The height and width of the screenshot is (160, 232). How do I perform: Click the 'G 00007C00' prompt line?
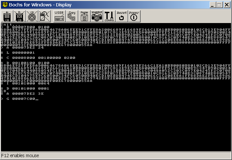pos(19,99)
